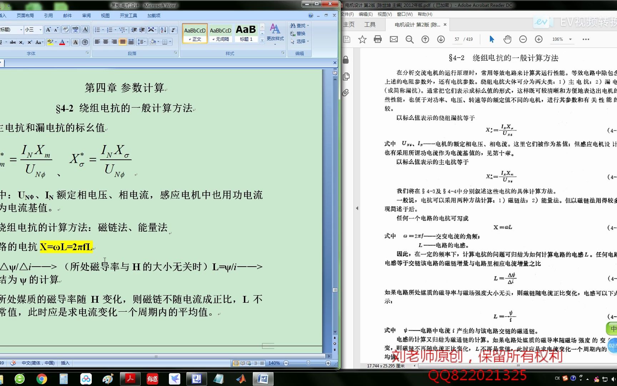Launch the font dialog box launcher
Screen dimensions: 617x386
click(87, 53)
